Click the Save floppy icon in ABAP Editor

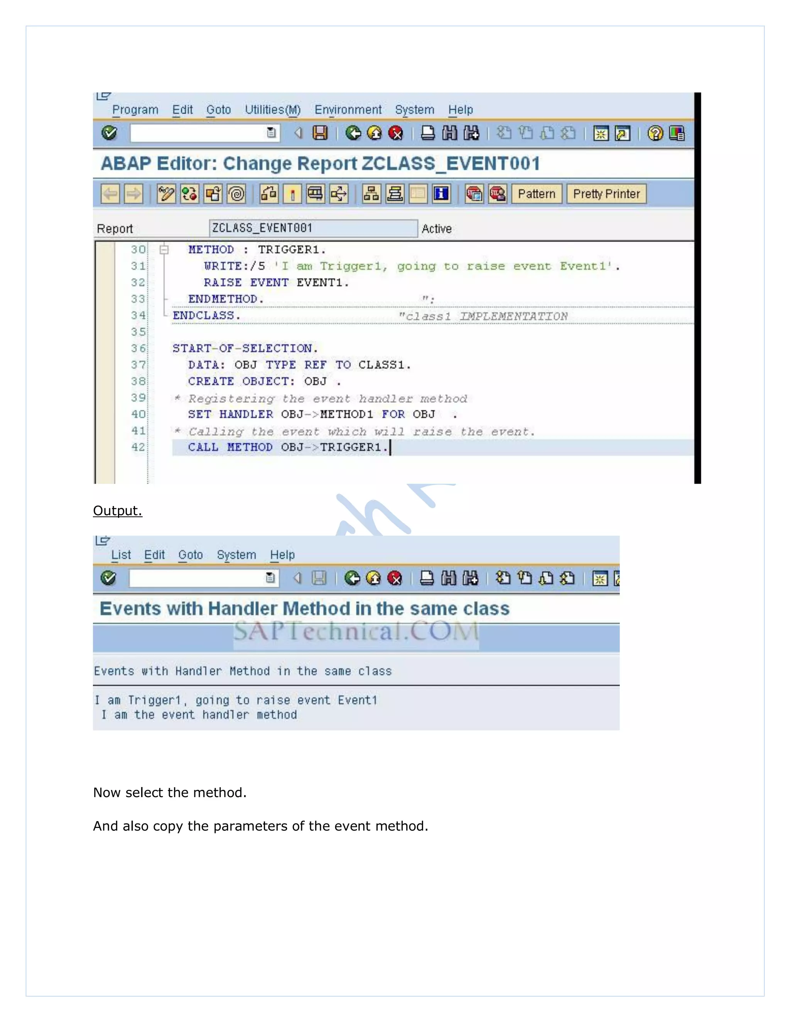320,133
